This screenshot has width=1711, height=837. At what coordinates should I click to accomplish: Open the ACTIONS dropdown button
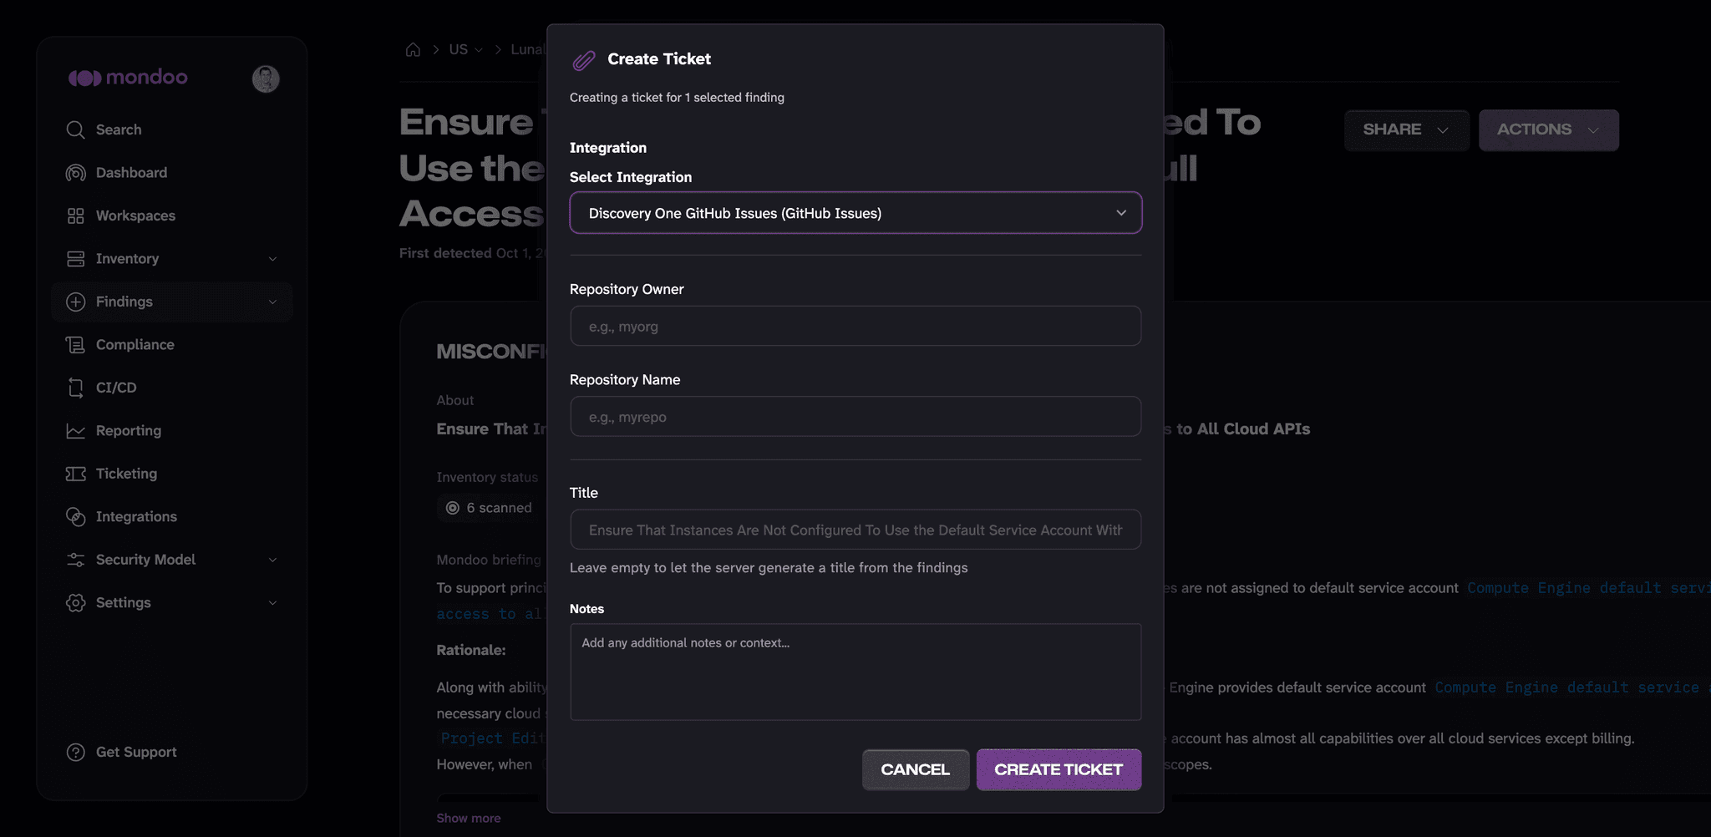[x=1548, y=129]
